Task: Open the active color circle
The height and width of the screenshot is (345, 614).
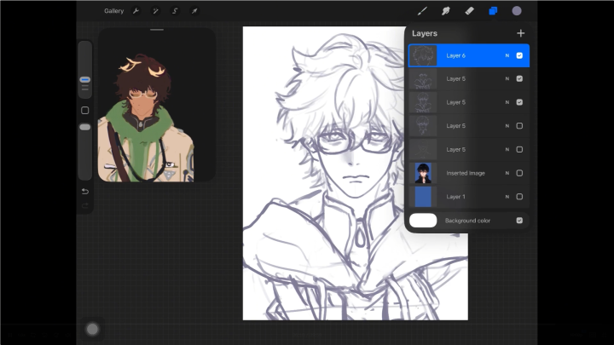Action: point(517,11)
